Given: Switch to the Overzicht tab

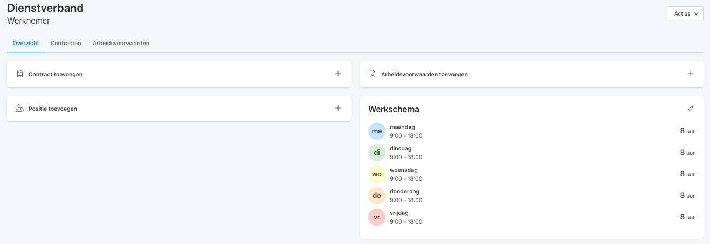Looking at the screenshot, I should [26, 43].
